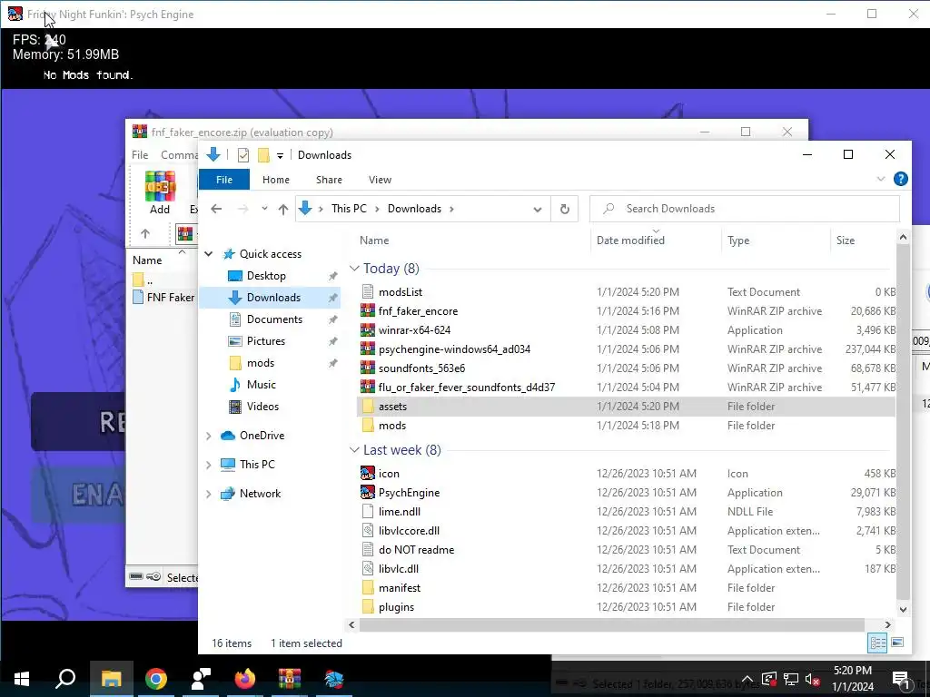Image resolution: width=930 pixels, height=697 pixels.
Task: Click in the Search Downloads field
Action: click(x=745, y=209)
